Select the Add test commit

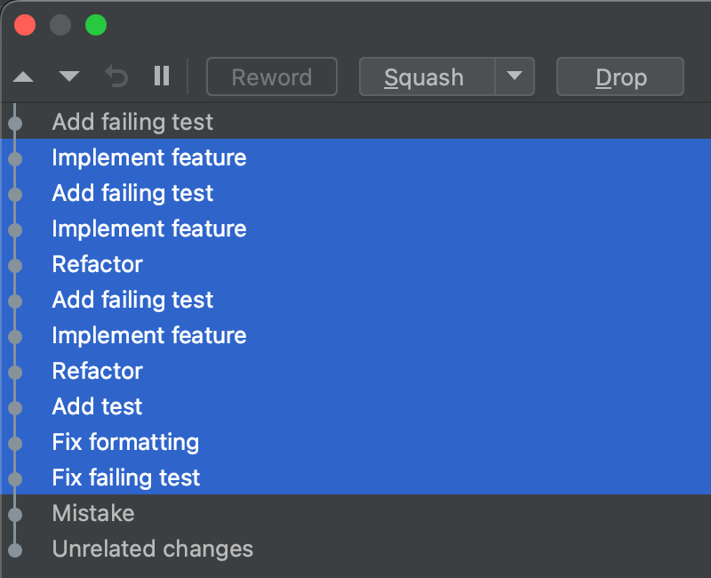tap(97, 406)
